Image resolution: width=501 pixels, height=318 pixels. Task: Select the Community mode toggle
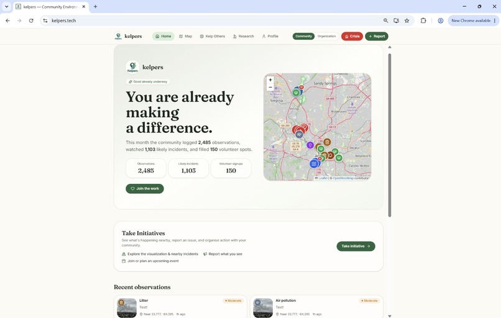coord(303,37)
